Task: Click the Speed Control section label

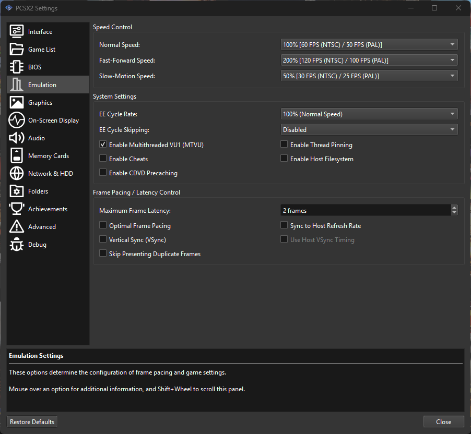Action: point(112,27)
